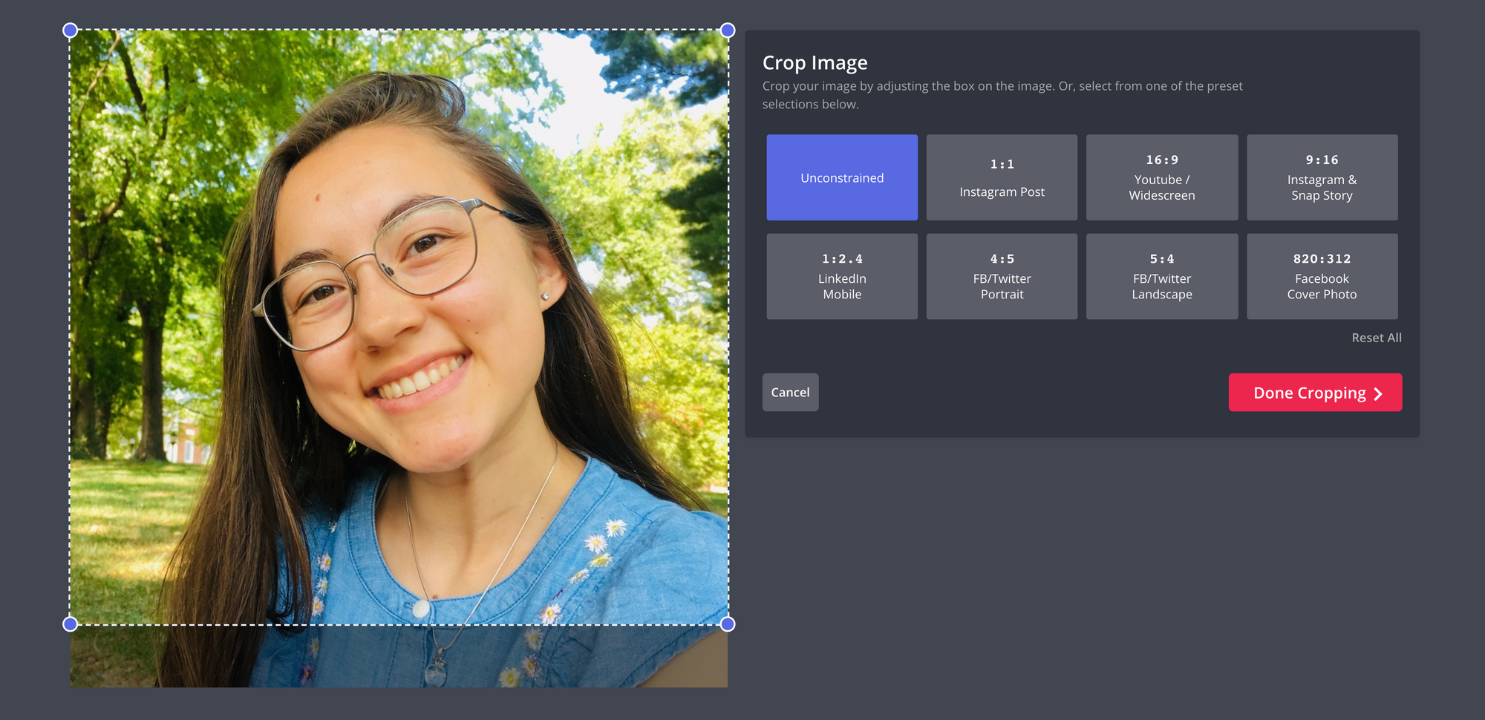Click the chevron arrow on Done Cropping
This screenshot has width=1485, height=720.
coord(1378,393)
